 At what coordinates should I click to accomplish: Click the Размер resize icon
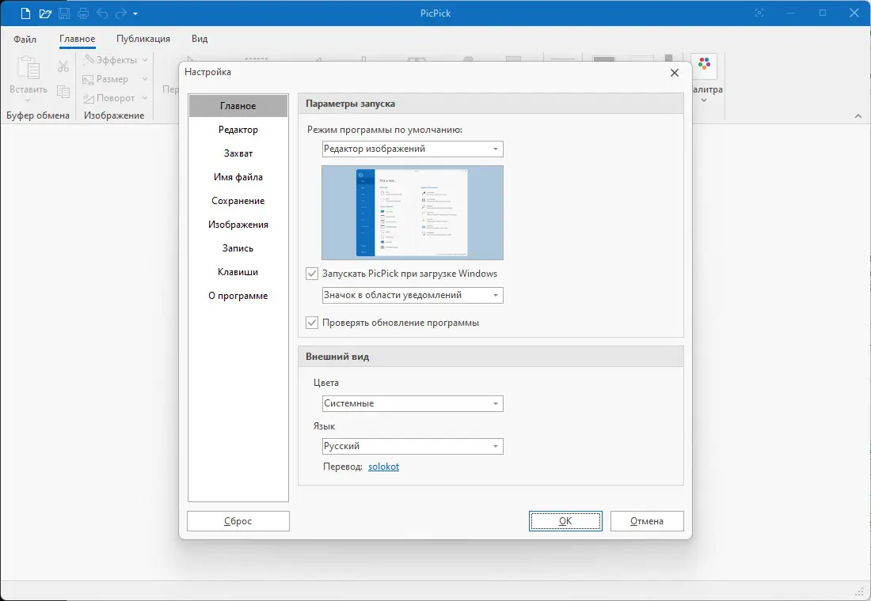[x=89, y=79]
